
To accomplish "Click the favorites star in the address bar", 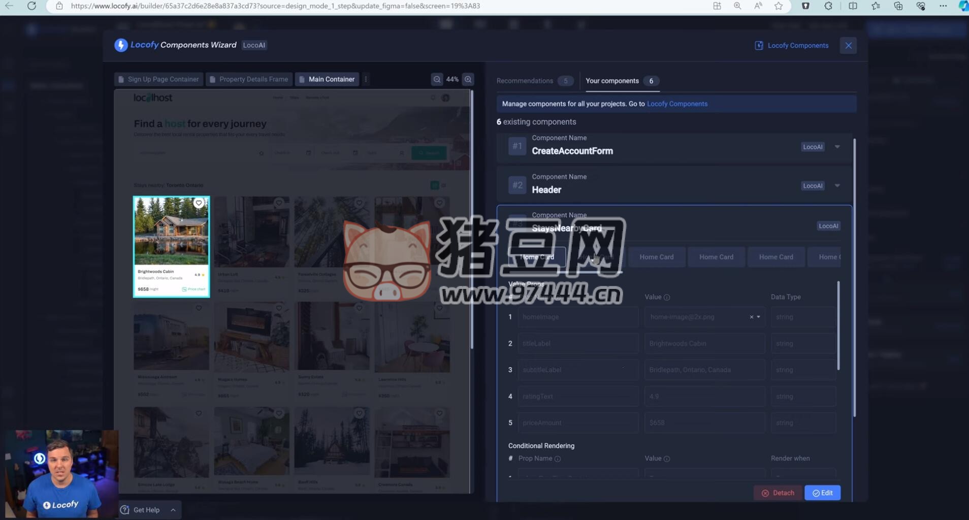I will point(778,6).
